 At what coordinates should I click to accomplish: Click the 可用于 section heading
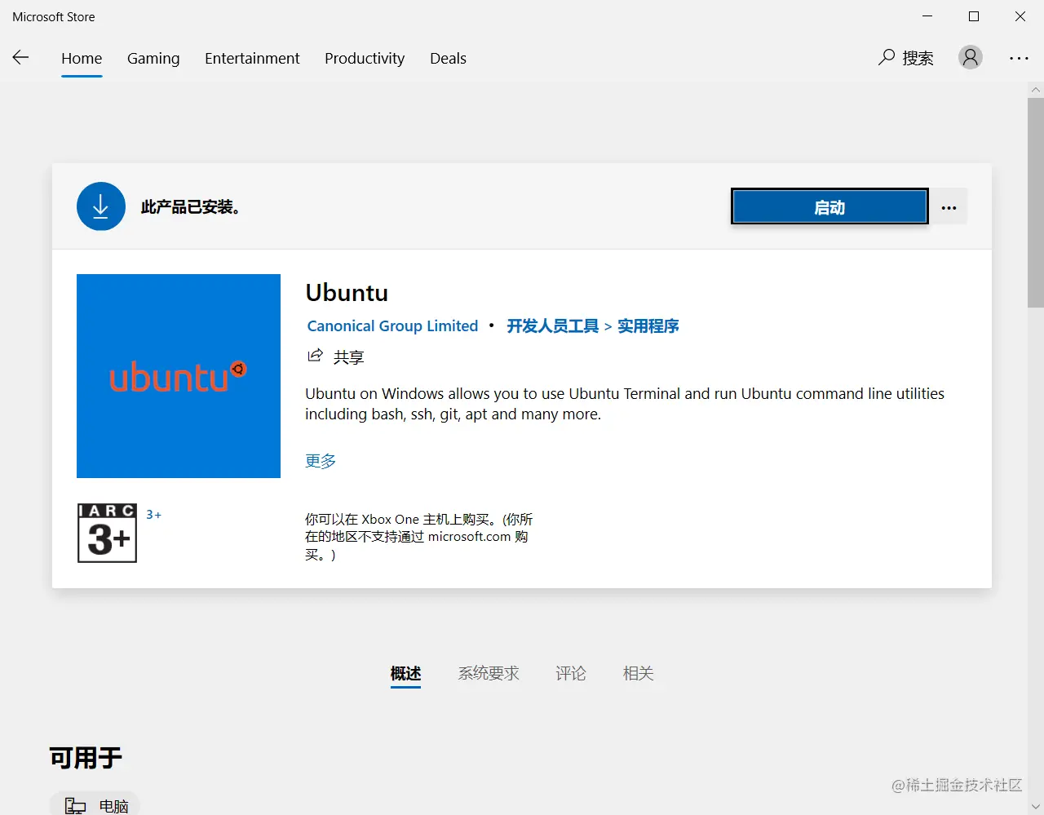click(x=86, y=758)
